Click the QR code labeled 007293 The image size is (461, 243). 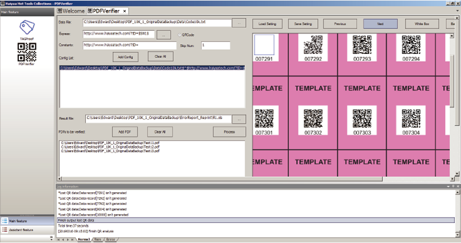pos(362,45)
